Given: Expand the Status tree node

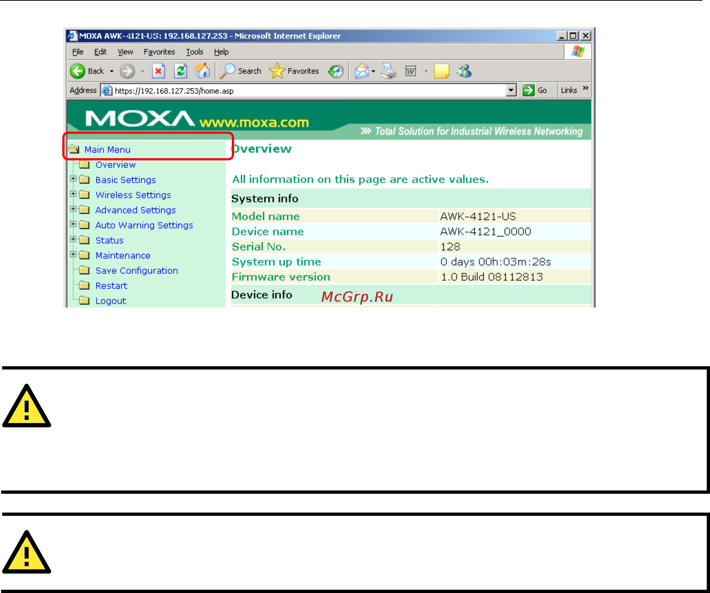Looking at the screenshot, I should (73, 239).
